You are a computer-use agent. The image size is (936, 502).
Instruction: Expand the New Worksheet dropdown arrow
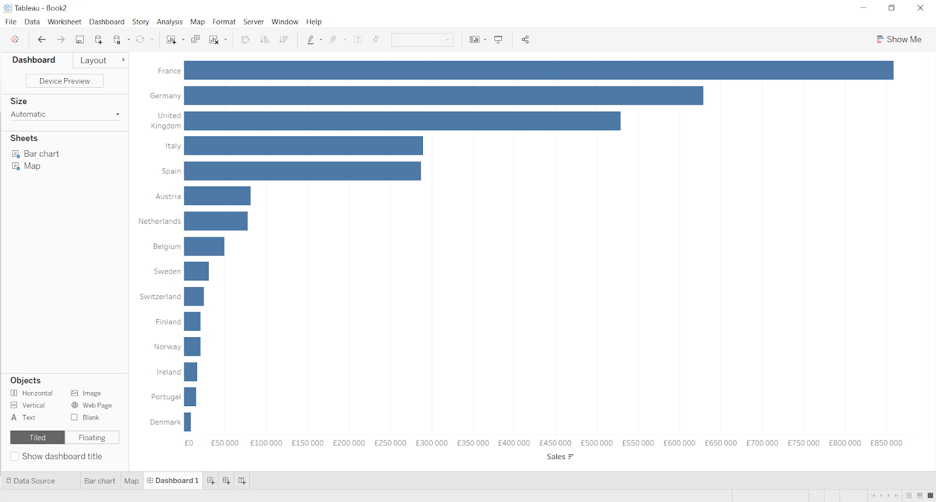(x=183, y=40)
